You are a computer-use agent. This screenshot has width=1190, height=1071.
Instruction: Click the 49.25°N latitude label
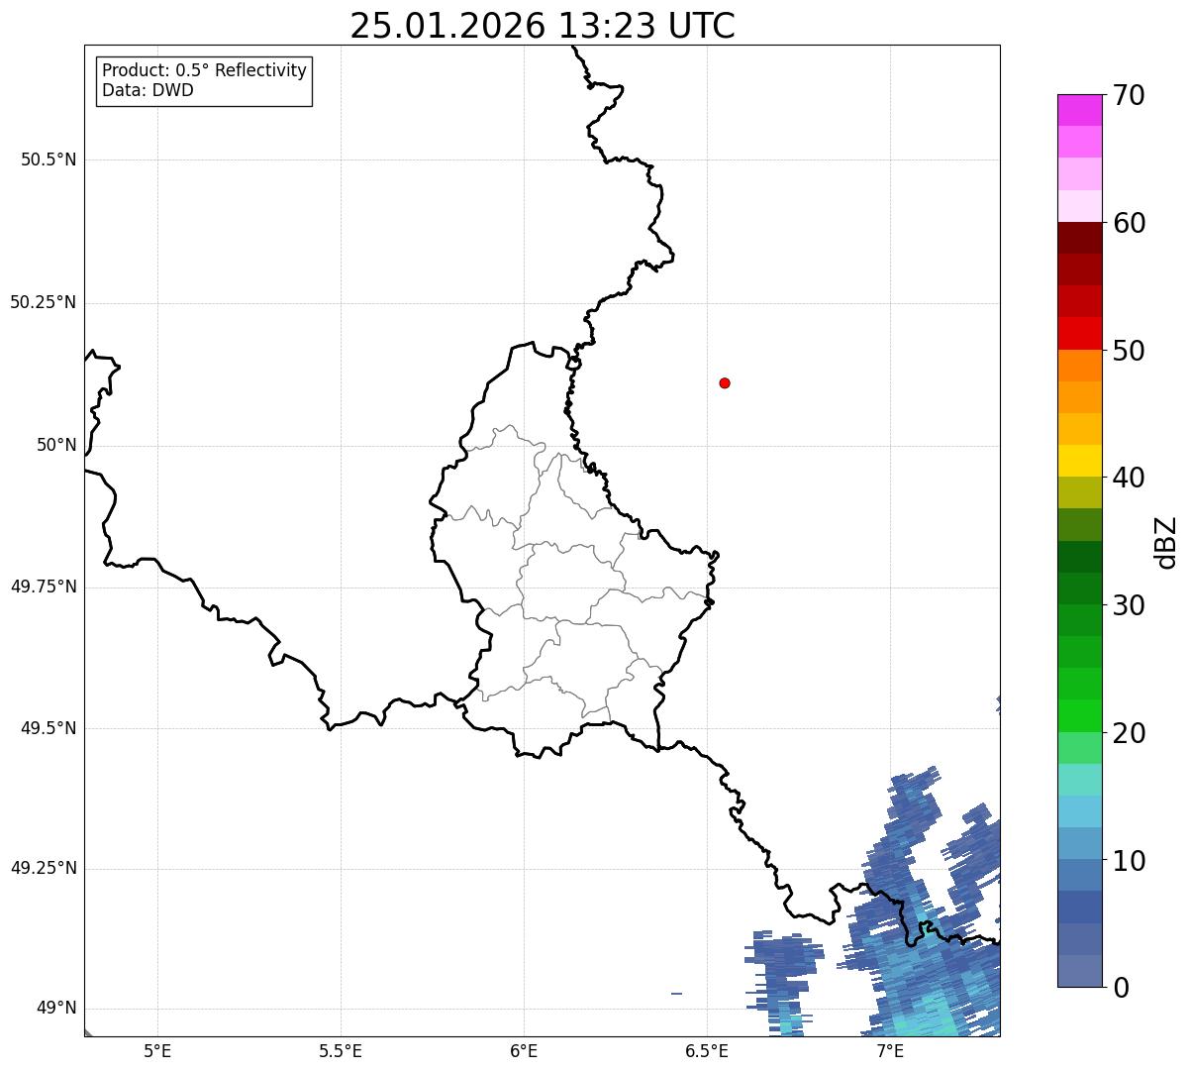point(44,869)
